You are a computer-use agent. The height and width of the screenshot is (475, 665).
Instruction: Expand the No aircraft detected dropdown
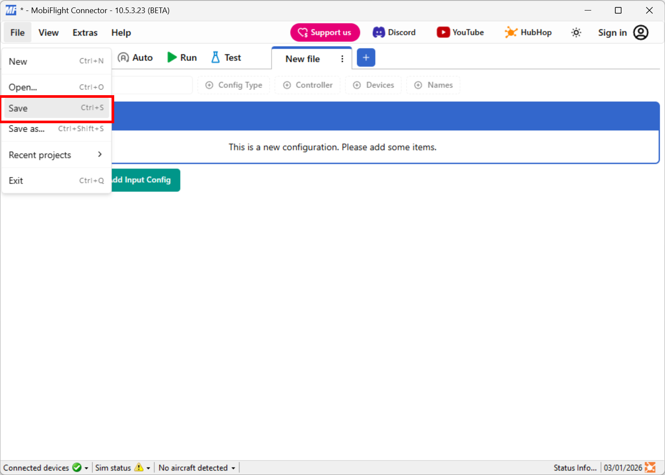196,468
